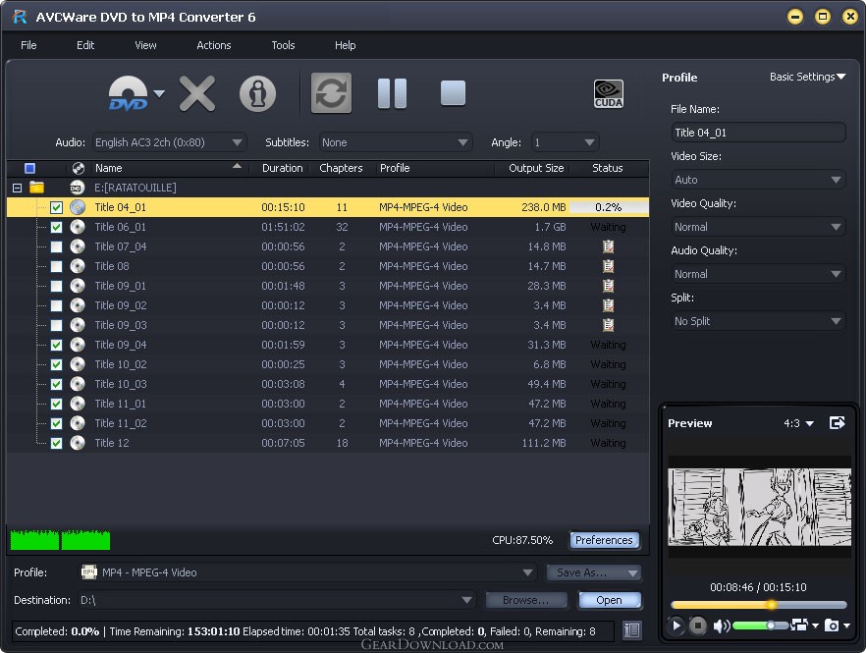Viewport: 866px width, 653px height.
Task: Click the Load DVD icon
Action: (x=128, y=93)
